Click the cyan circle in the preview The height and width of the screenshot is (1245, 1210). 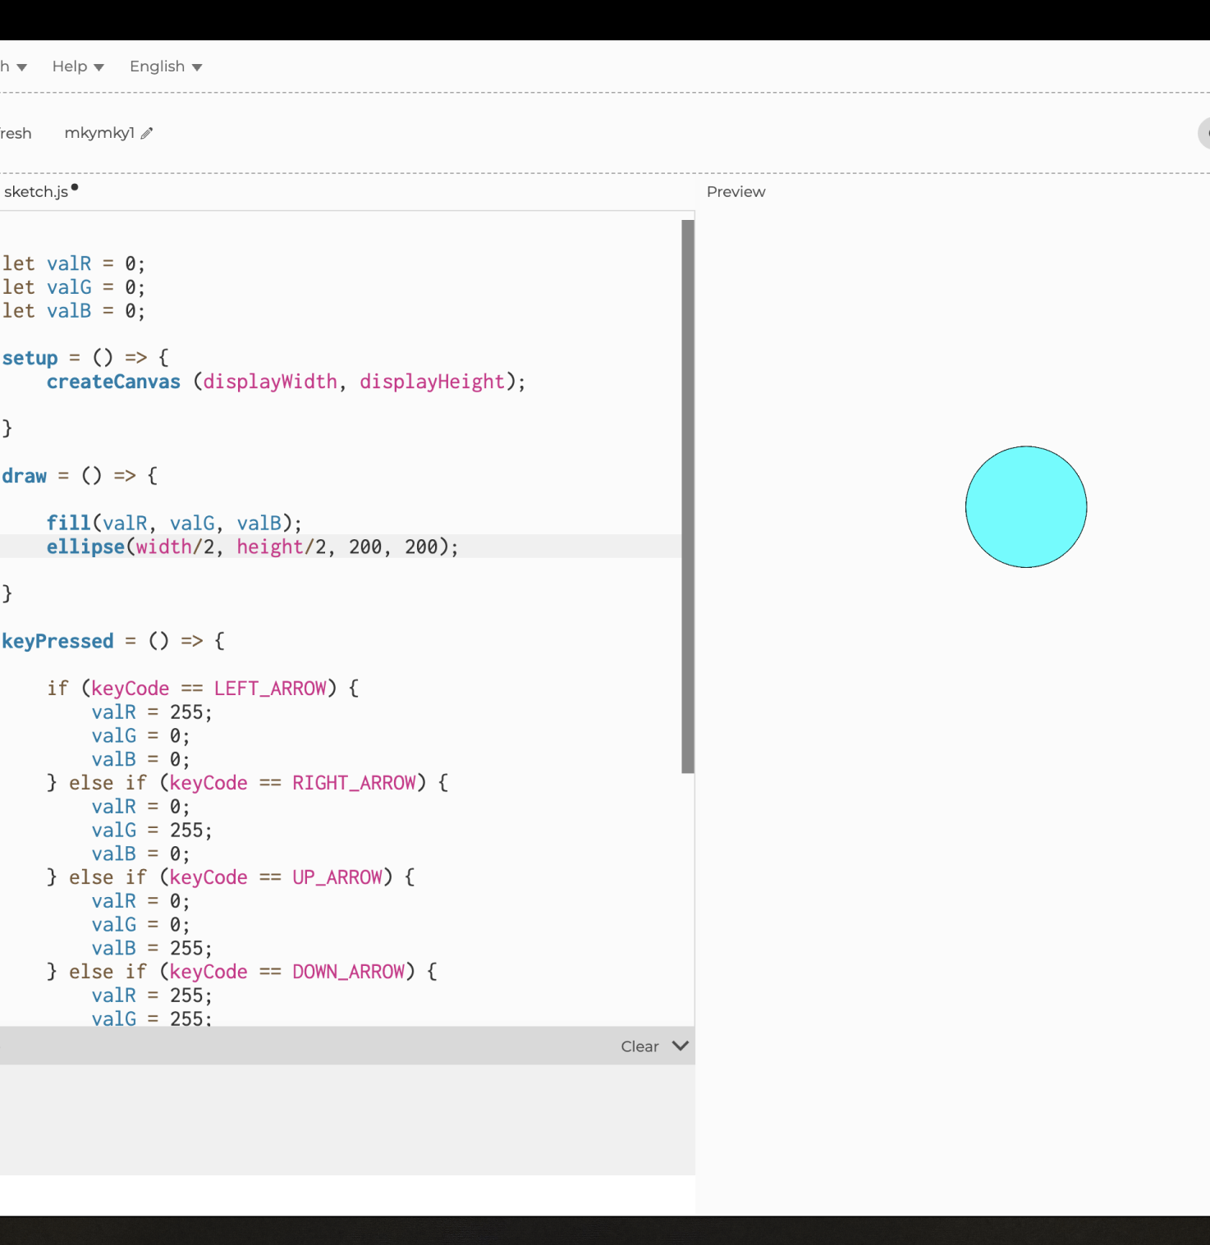click(1026, 507)
